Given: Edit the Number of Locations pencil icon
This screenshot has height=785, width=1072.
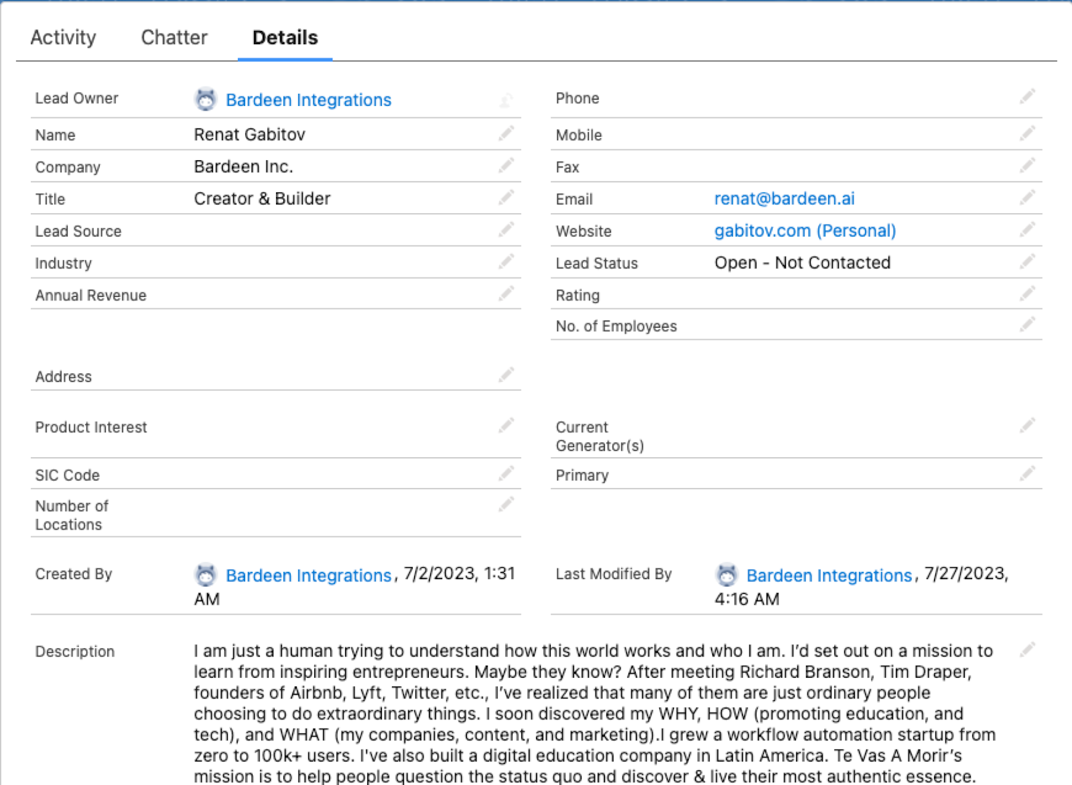Looking at the screenshot, I should tap(506, 504).
